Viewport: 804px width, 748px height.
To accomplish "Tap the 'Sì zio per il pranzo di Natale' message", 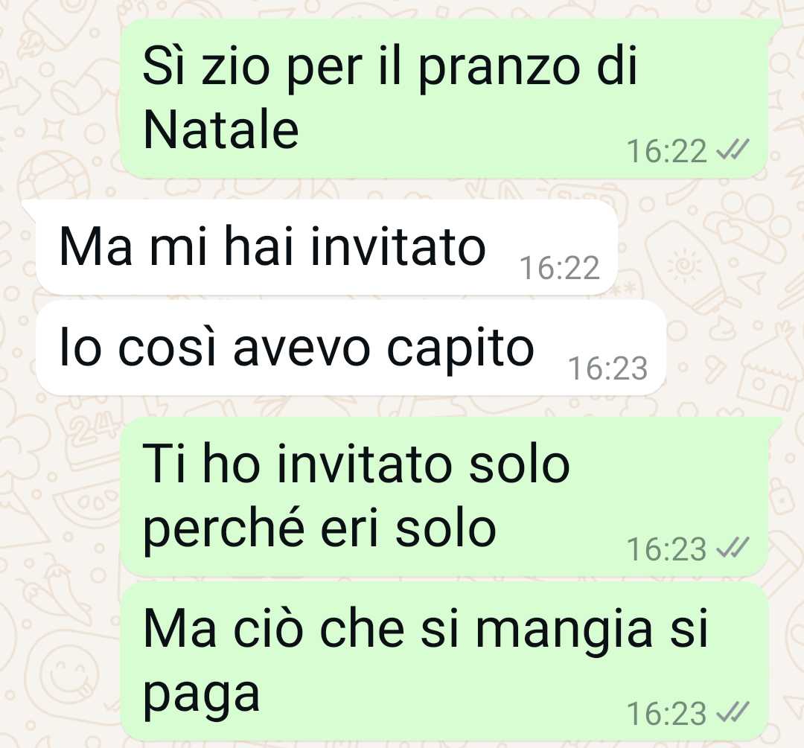I will (x=444, y=99).
